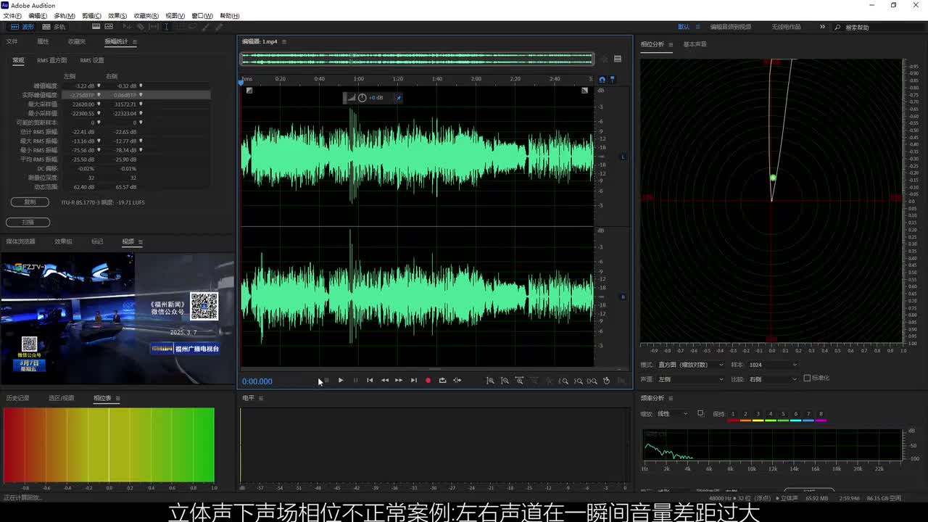
Task: Click the Scan (扫描) button
Action: click(28, 223)
